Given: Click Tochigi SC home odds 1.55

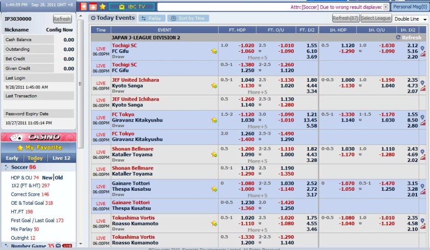Looking at the screenshot, I should (x=312, y=45).
